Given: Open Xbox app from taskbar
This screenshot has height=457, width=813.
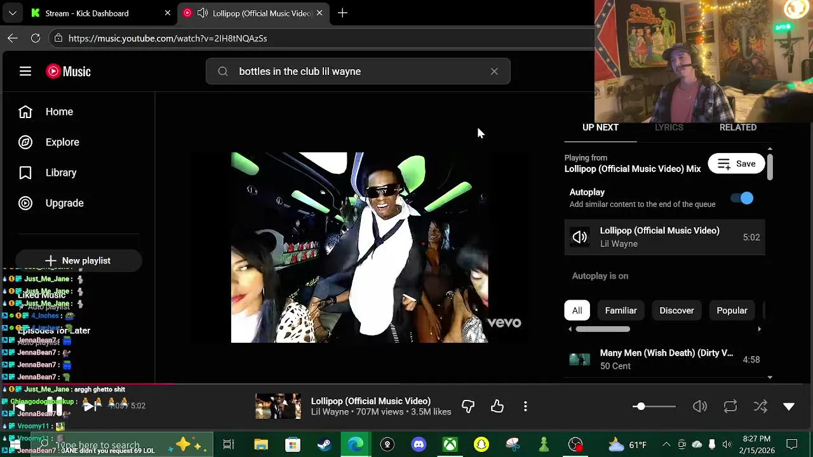Looking at the screenshot, I should click(450, 444).
